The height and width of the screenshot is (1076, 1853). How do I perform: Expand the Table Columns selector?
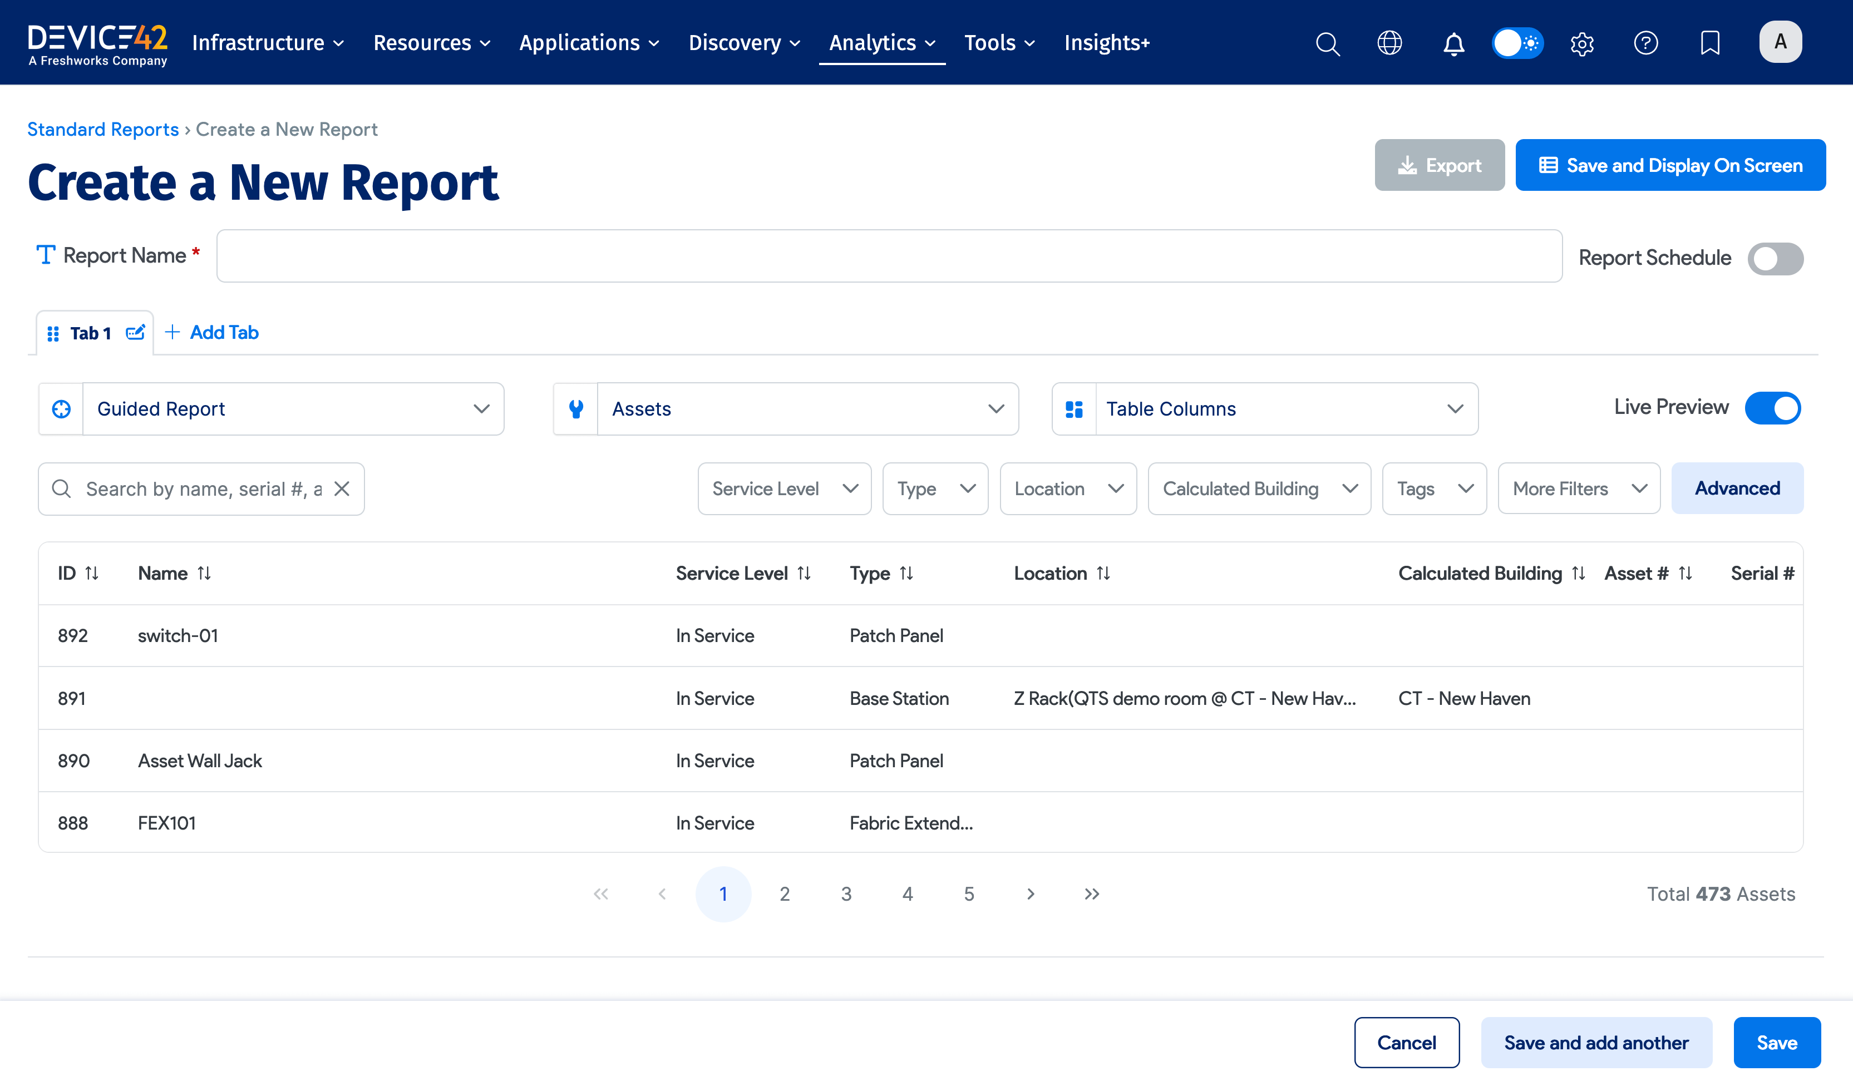click(1264, 408)
